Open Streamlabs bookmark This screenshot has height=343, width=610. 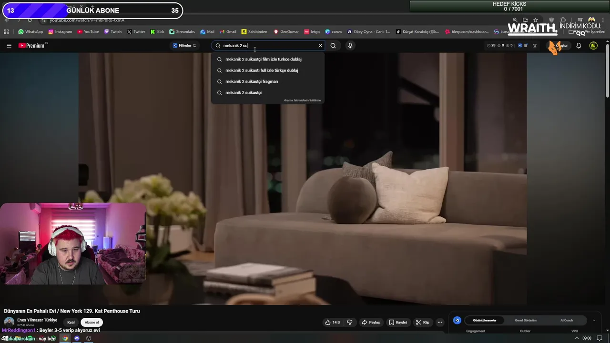point(182,32)
